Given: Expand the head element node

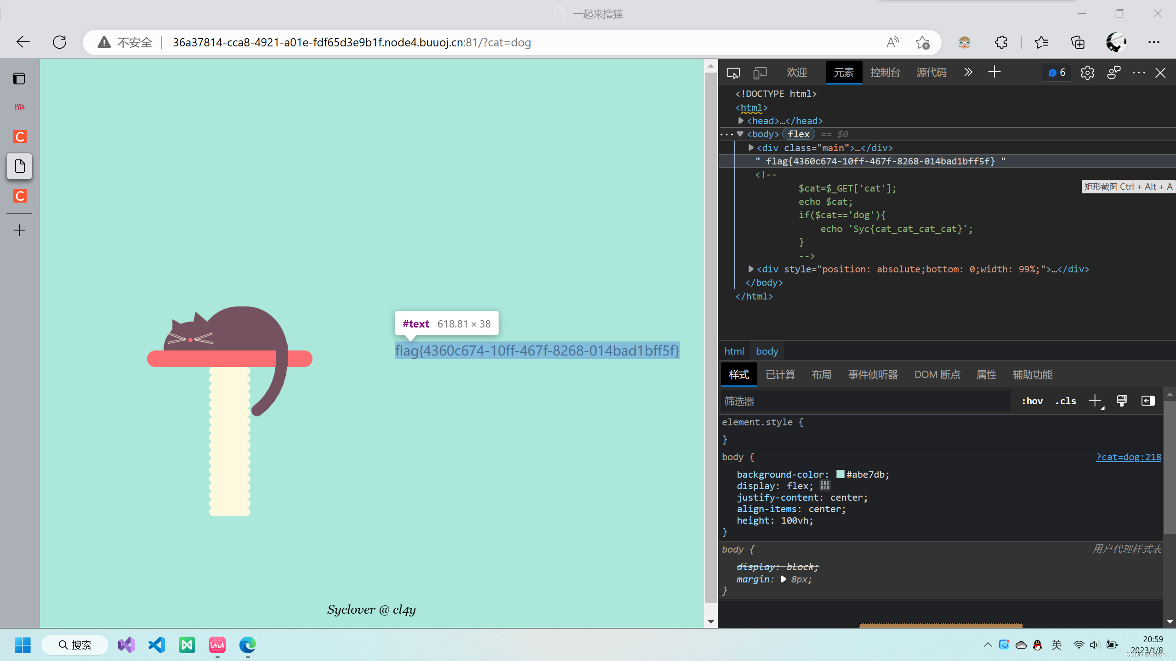Looking at the screenshot, I should click(741, 120).
